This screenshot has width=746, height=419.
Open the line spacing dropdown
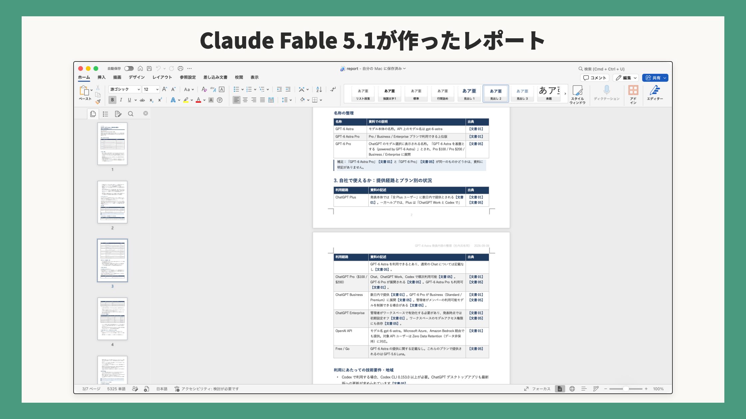click(x=286, y=100)
